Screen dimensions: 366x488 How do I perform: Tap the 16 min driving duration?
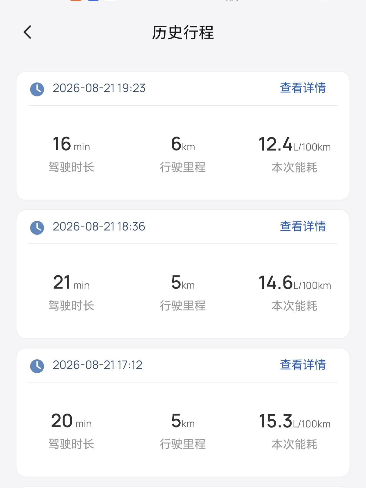click(x=71, y=144)
